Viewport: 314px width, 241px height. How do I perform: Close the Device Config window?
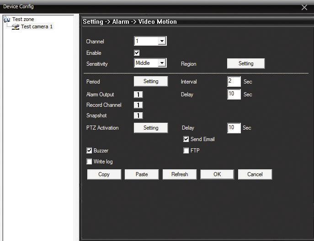(x=304, y=7)
